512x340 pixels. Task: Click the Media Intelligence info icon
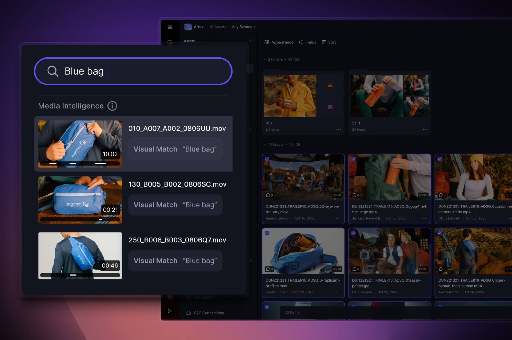coord(112,106)
